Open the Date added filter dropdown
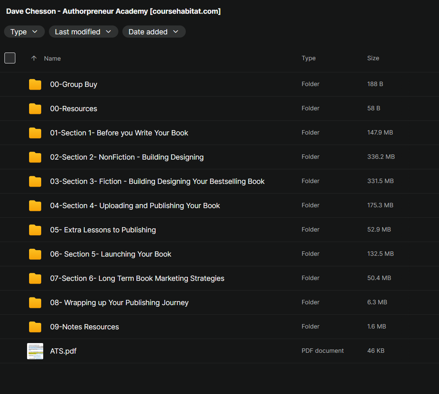This screenshot has height=394, width=439. click(154, 32)
